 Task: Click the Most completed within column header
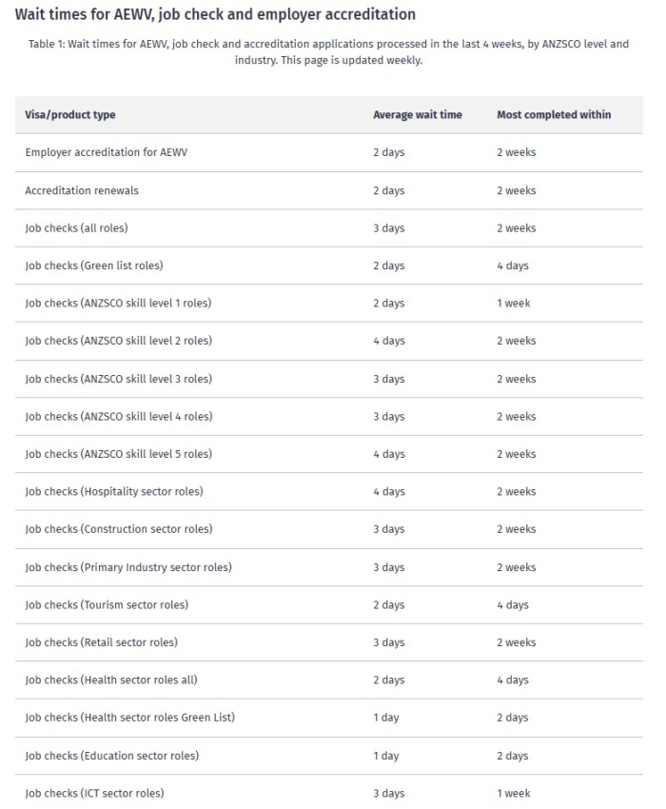click(x=554, y=115)
